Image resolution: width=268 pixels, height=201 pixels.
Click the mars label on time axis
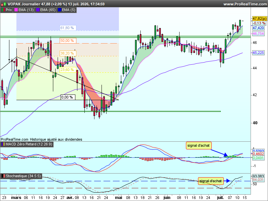(x=16, y=198)
